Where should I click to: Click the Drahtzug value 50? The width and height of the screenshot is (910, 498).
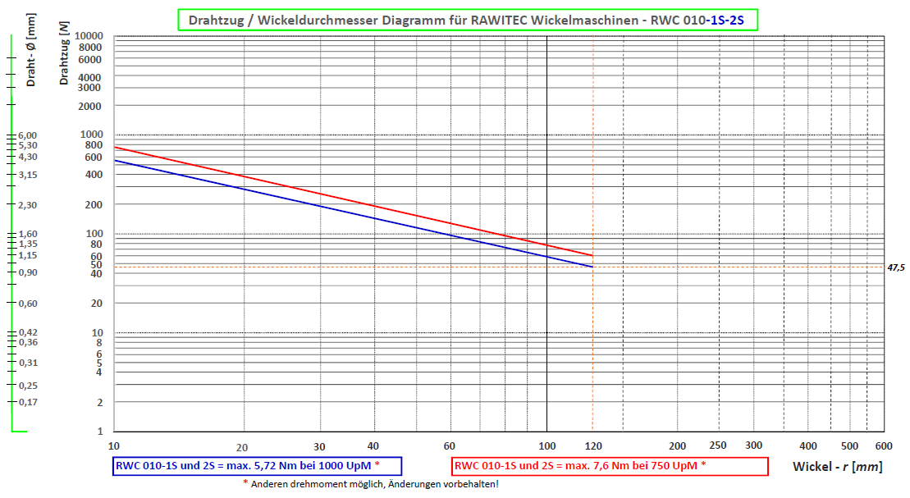tap(96, 265)
